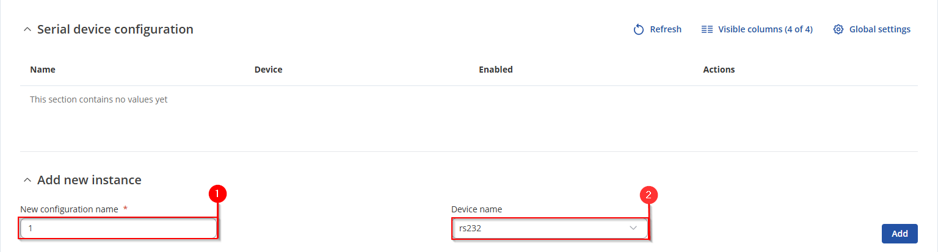Image resolution: width=938 pixels, height=252 pixels.
Task: Click the Visible columns list icon
Action: [707, 29]
